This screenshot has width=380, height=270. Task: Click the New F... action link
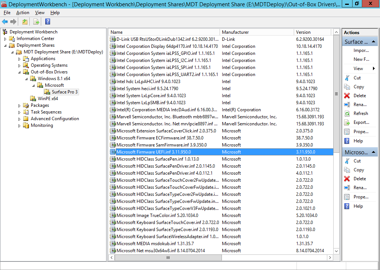(361, 59)
